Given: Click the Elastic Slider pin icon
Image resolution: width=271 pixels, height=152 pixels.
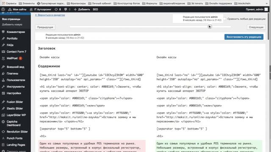Looking at the screenshot, I should pos(3,109).
